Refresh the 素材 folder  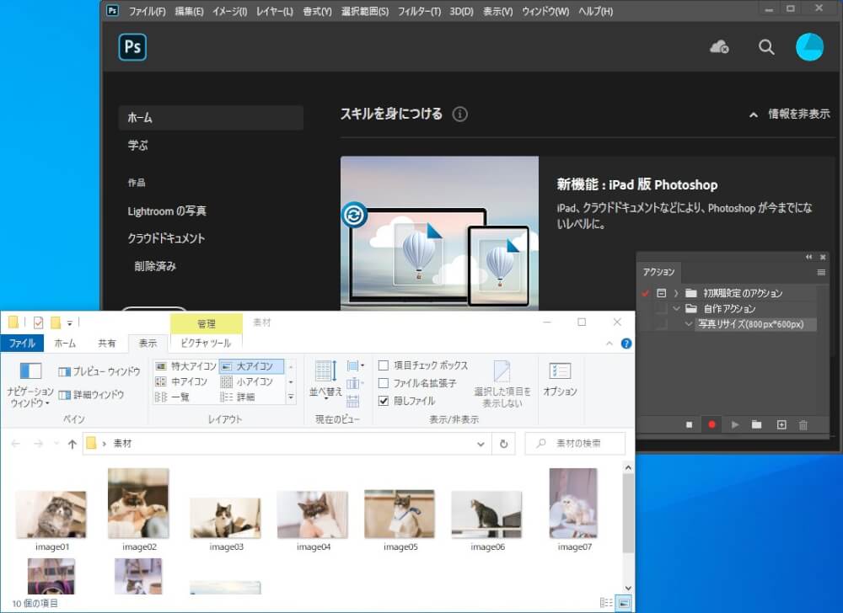point(504,444)
